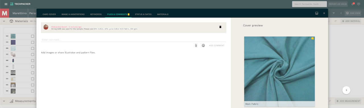Expand the Measurements section chevron

[4, 101]
